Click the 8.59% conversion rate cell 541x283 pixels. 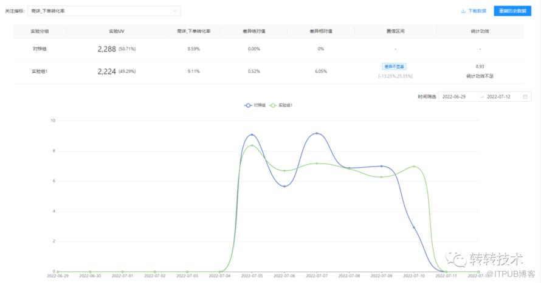pos(193,49)
